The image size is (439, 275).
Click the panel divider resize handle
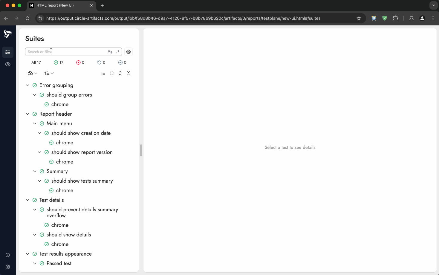tap(141, 150)
